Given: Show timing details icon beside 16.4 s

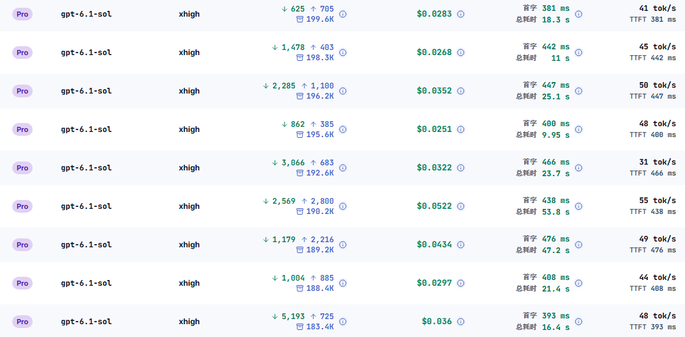Looking at the screenshot, I should coord(579,321).
